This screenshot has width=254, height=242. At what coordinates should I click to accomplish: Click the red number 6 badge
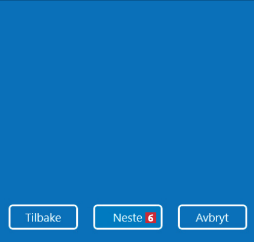coord(151,218)
